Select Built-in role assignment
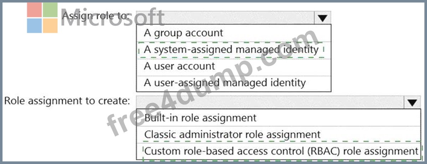Image resolution: width=427 pixels, height=164 pixels. 279,118
